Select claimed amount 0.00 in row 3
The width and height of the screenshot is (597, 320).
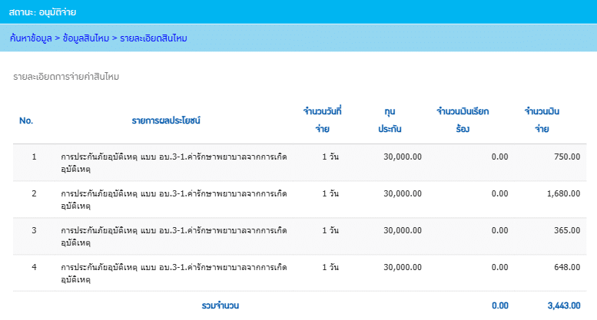pos(499,230)
